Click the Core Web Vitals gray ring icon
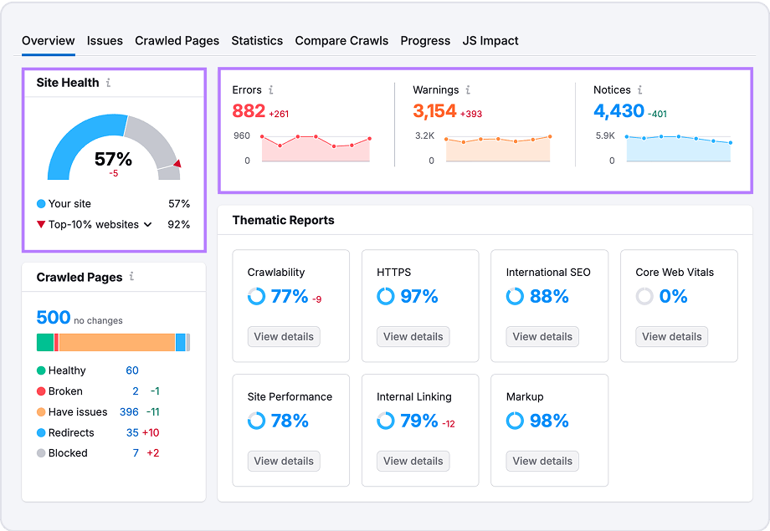770x531 pixels. coord(644,296)
